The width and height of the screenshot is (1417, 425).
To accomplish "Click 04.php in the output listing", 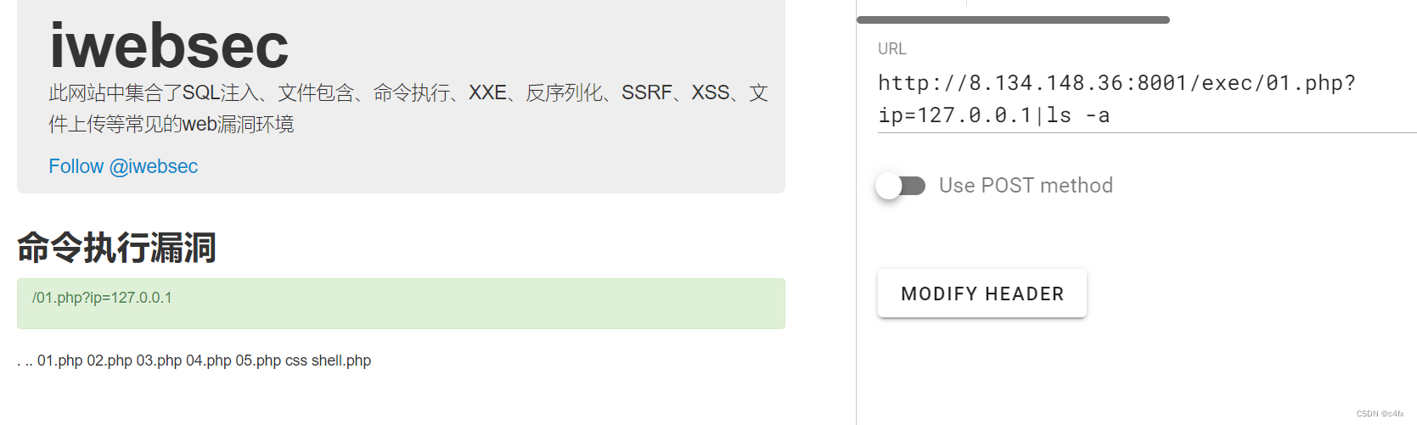I will pos(209,361).
